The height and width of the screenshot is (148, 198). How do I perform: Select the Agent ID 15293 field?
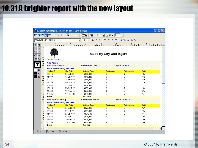[123, 66]
